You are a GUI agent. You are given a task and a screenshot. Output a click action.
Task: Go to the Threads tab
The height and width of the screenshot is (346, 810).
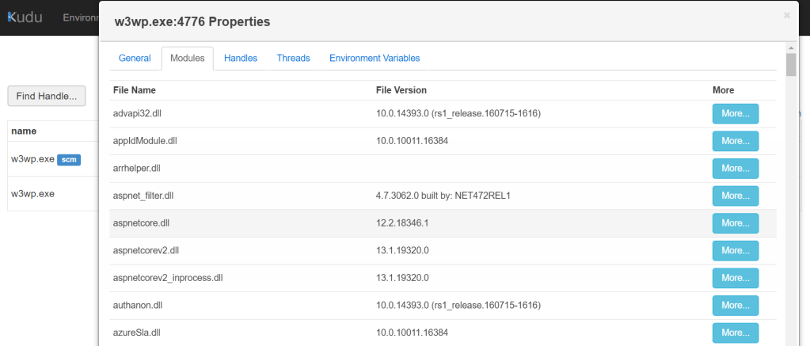[x=293, y=59]
